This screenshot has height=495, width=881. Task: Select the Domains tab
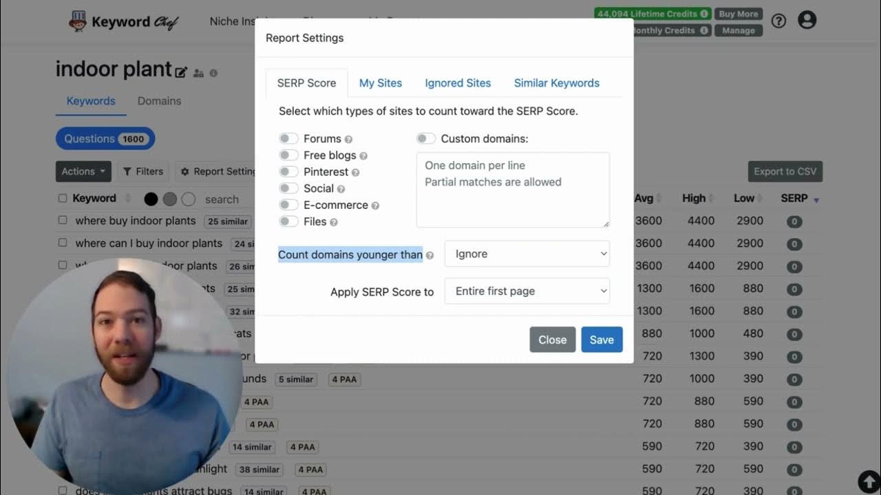159,101
